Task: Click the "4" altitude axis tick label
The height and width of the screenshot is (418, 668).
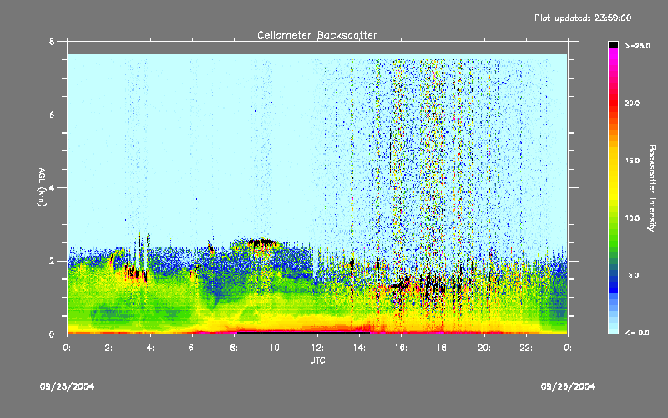Action: [52, 188]
